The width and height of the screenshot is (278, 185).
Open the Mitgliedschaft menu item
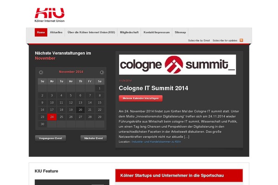pyautogui.click(x=129, y=32)
